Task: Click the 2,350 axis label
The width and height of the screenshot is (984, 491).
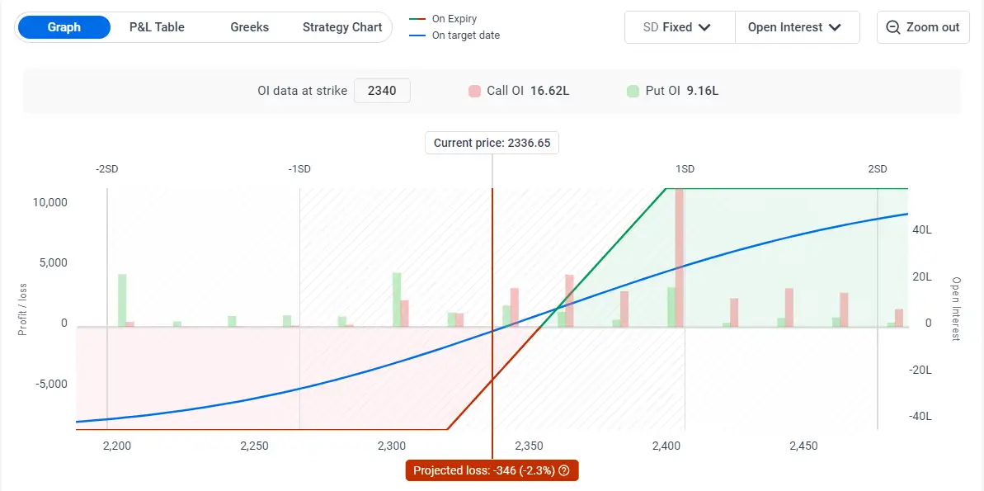Action: click(x=528, y=446)
